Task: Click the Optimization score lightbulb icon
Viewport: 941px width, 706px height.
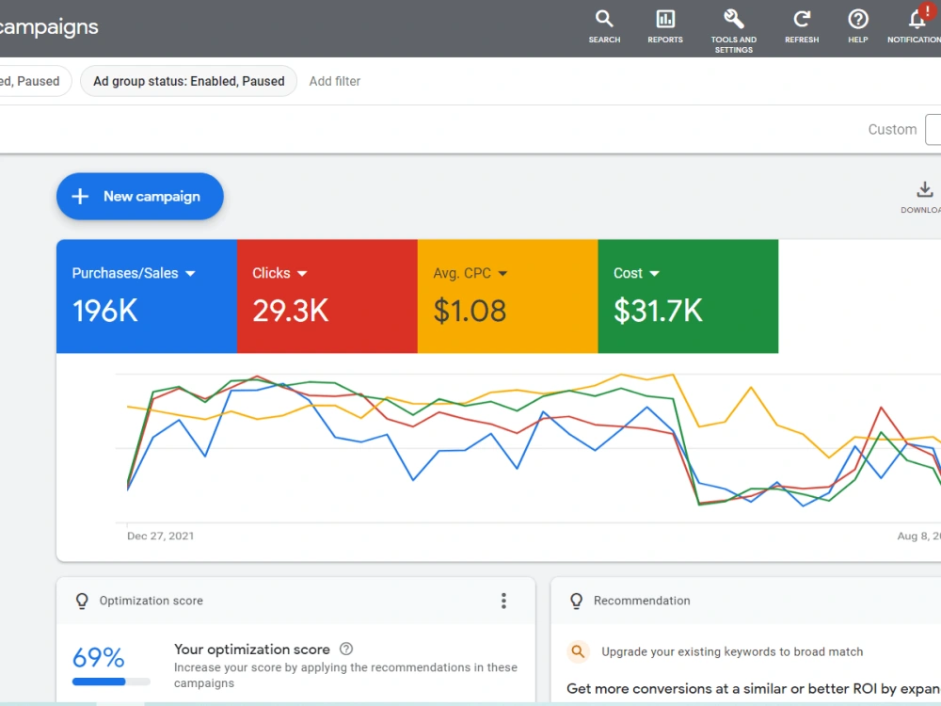Action: (82, 601)
